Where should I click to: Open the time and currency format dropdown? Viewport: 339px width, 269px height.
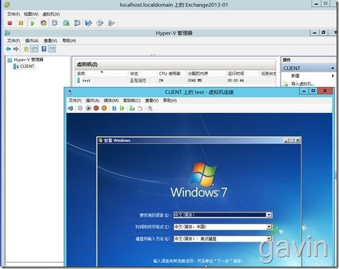point(269,226)
